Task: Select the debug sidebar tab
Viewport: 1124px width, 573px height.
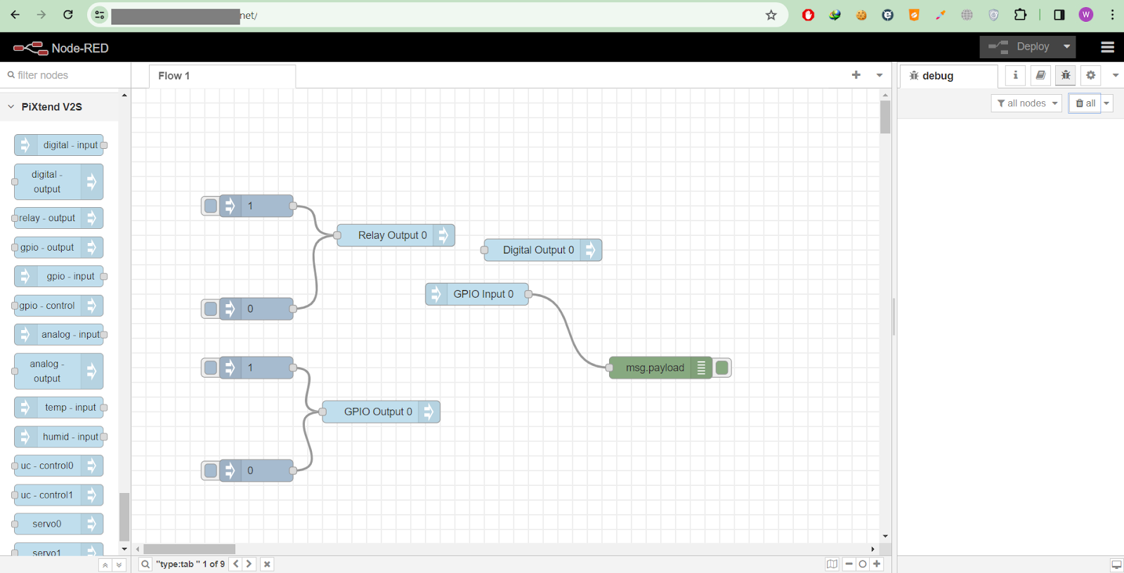Action: pyautogui.click(x=948, y=76)
